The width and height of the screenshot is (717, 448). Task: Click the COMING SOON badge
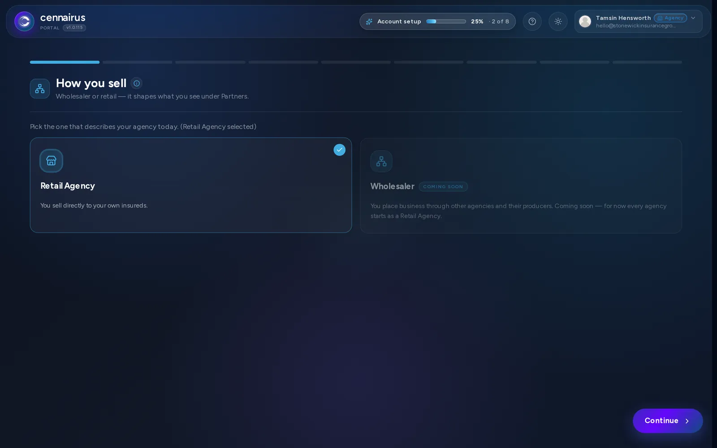click(x=443, y=187)
